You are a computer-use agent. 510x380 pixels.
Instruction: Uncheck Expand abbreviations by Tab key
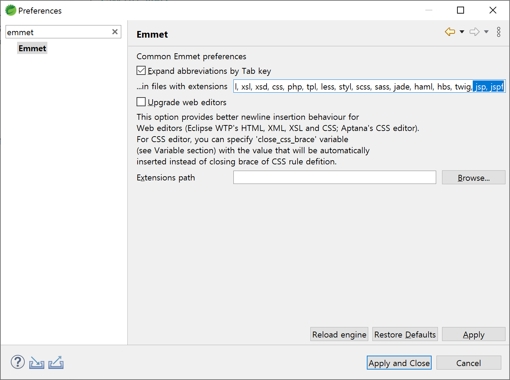coord(141,70)
